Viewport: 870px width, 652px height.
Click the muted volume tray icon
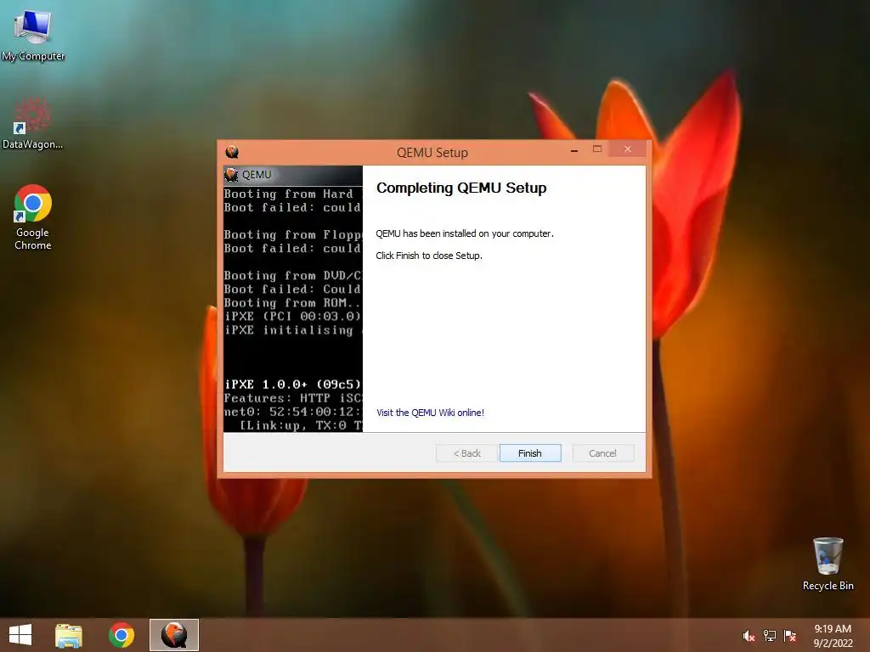(x=749, y=636)
